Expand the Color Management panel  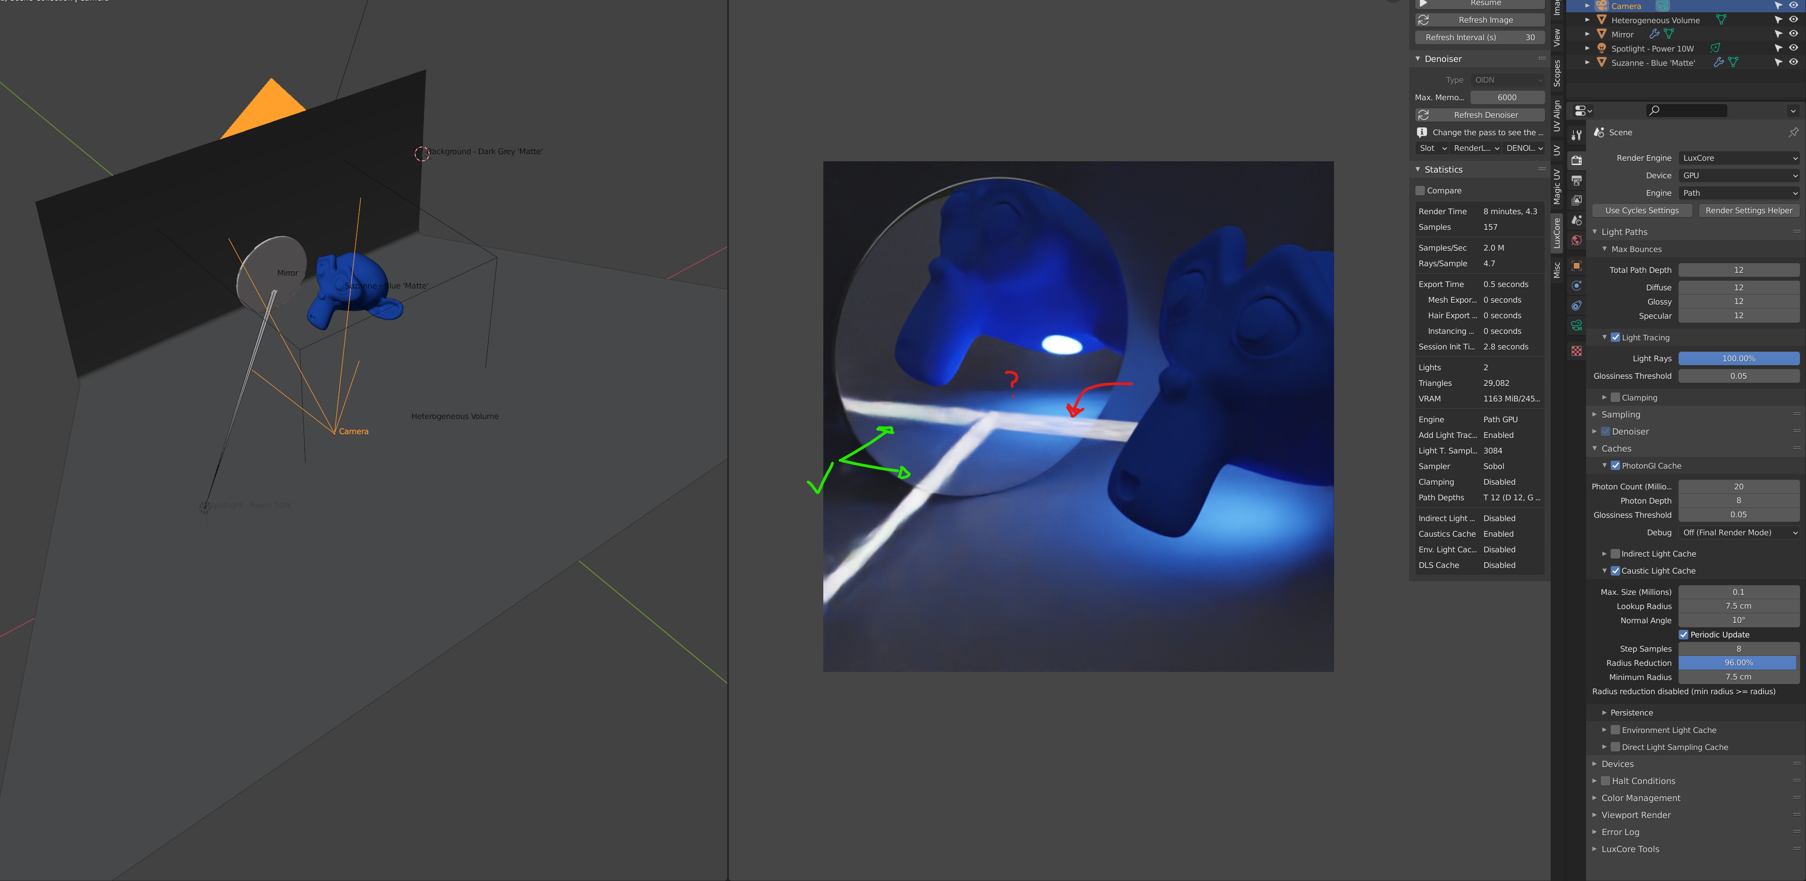pyautogui.click(x=1640, y=798)
